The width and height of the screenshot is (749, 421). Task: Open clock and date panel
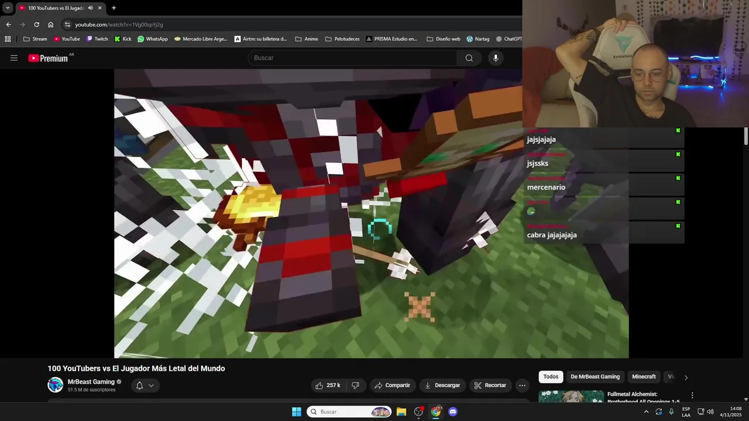pos(731,412)
